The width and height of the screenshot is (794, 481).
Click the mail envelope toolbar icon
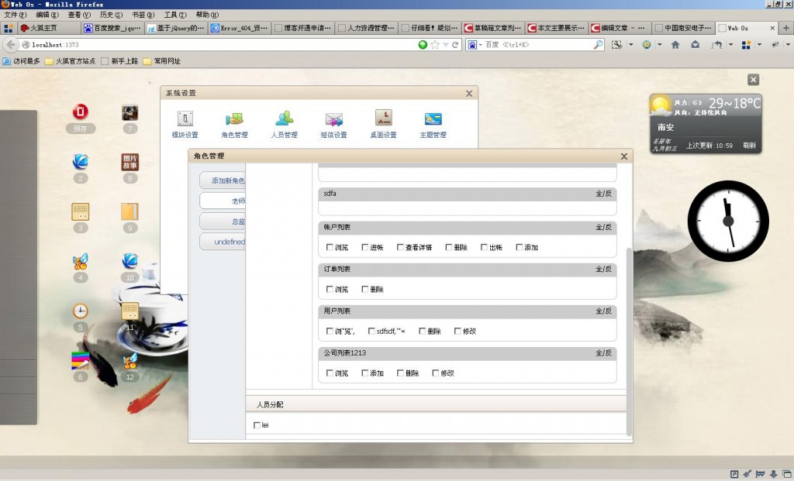tap(696, 44)
